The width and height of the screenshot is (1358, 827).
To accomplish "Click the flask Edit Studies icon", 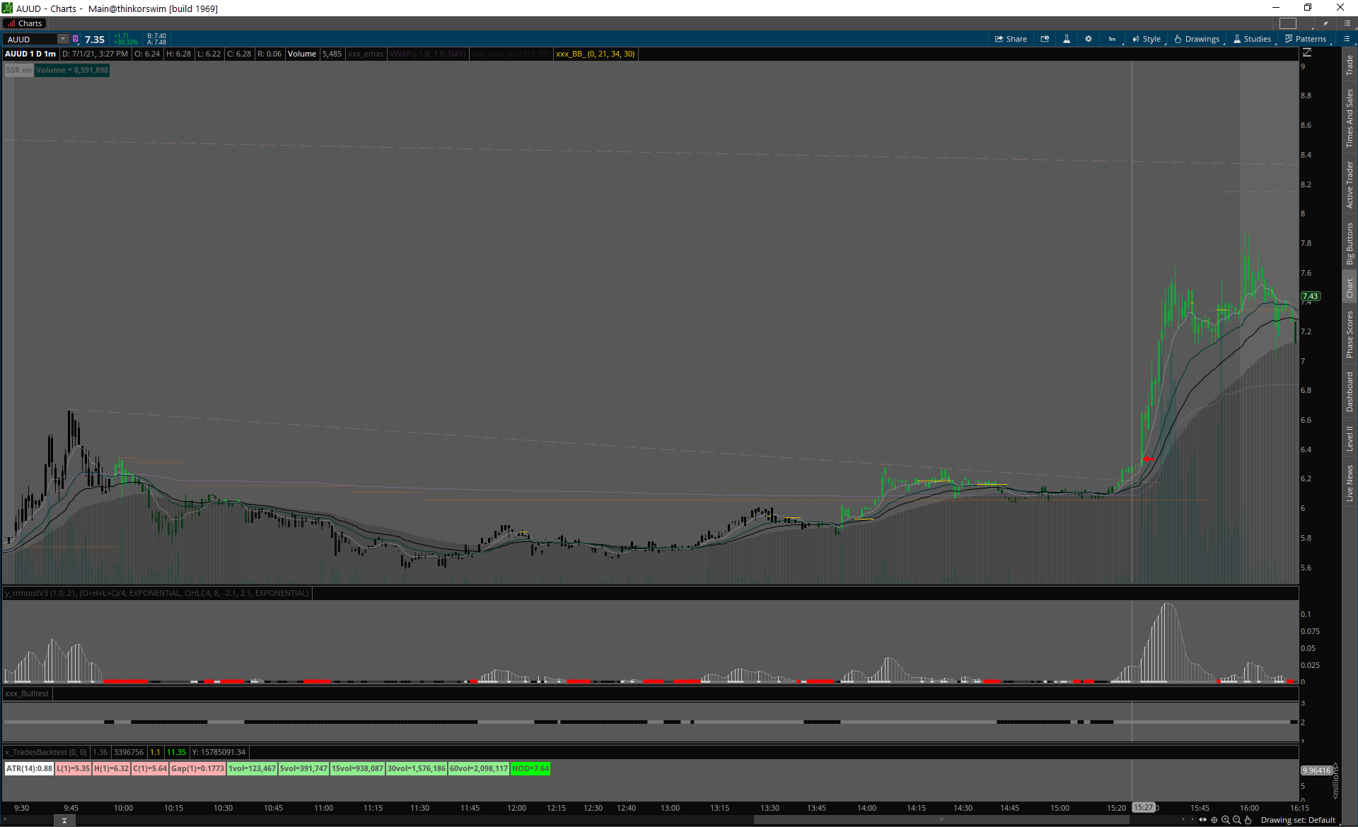I will point(1067,39).
